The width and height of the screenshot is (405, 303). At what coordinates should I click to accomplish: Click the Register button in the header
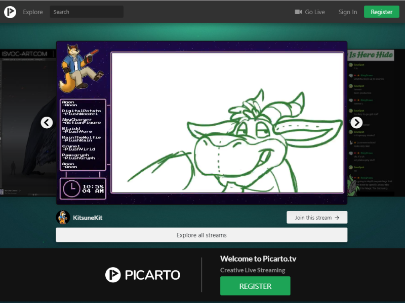tap(382, 12)
